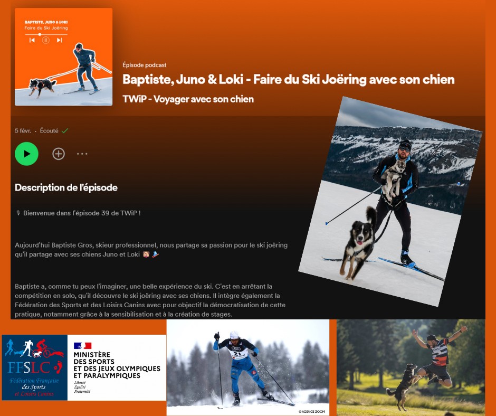Screen dimensions: 496x416
Task: Play the podcast episode with green button
Action: point(26,154)
